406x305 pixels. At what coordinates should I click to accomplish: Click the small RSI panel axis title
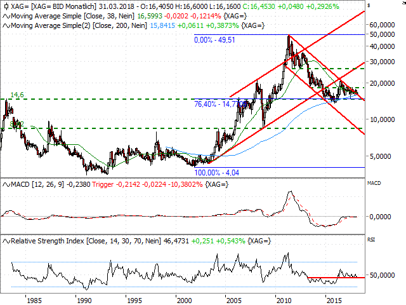tap(370, 240)
